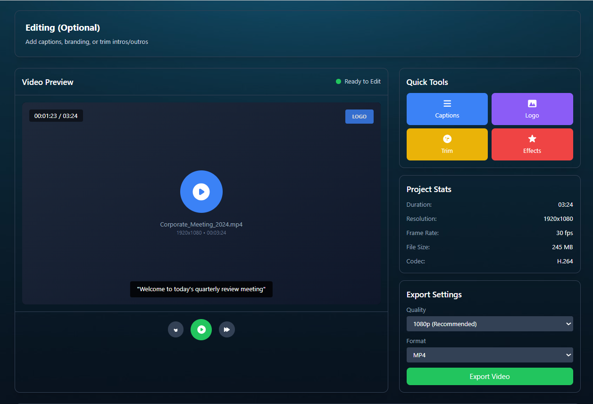Select the LOGO overlay badge in the preview
Image resolution: width=593 pixels, height=404 pixels.
359,117
